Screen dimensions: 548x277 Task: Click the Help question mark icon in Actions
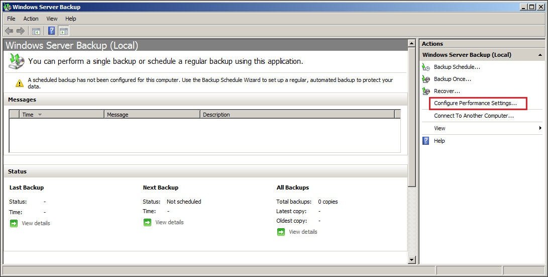tap(425, 141)
